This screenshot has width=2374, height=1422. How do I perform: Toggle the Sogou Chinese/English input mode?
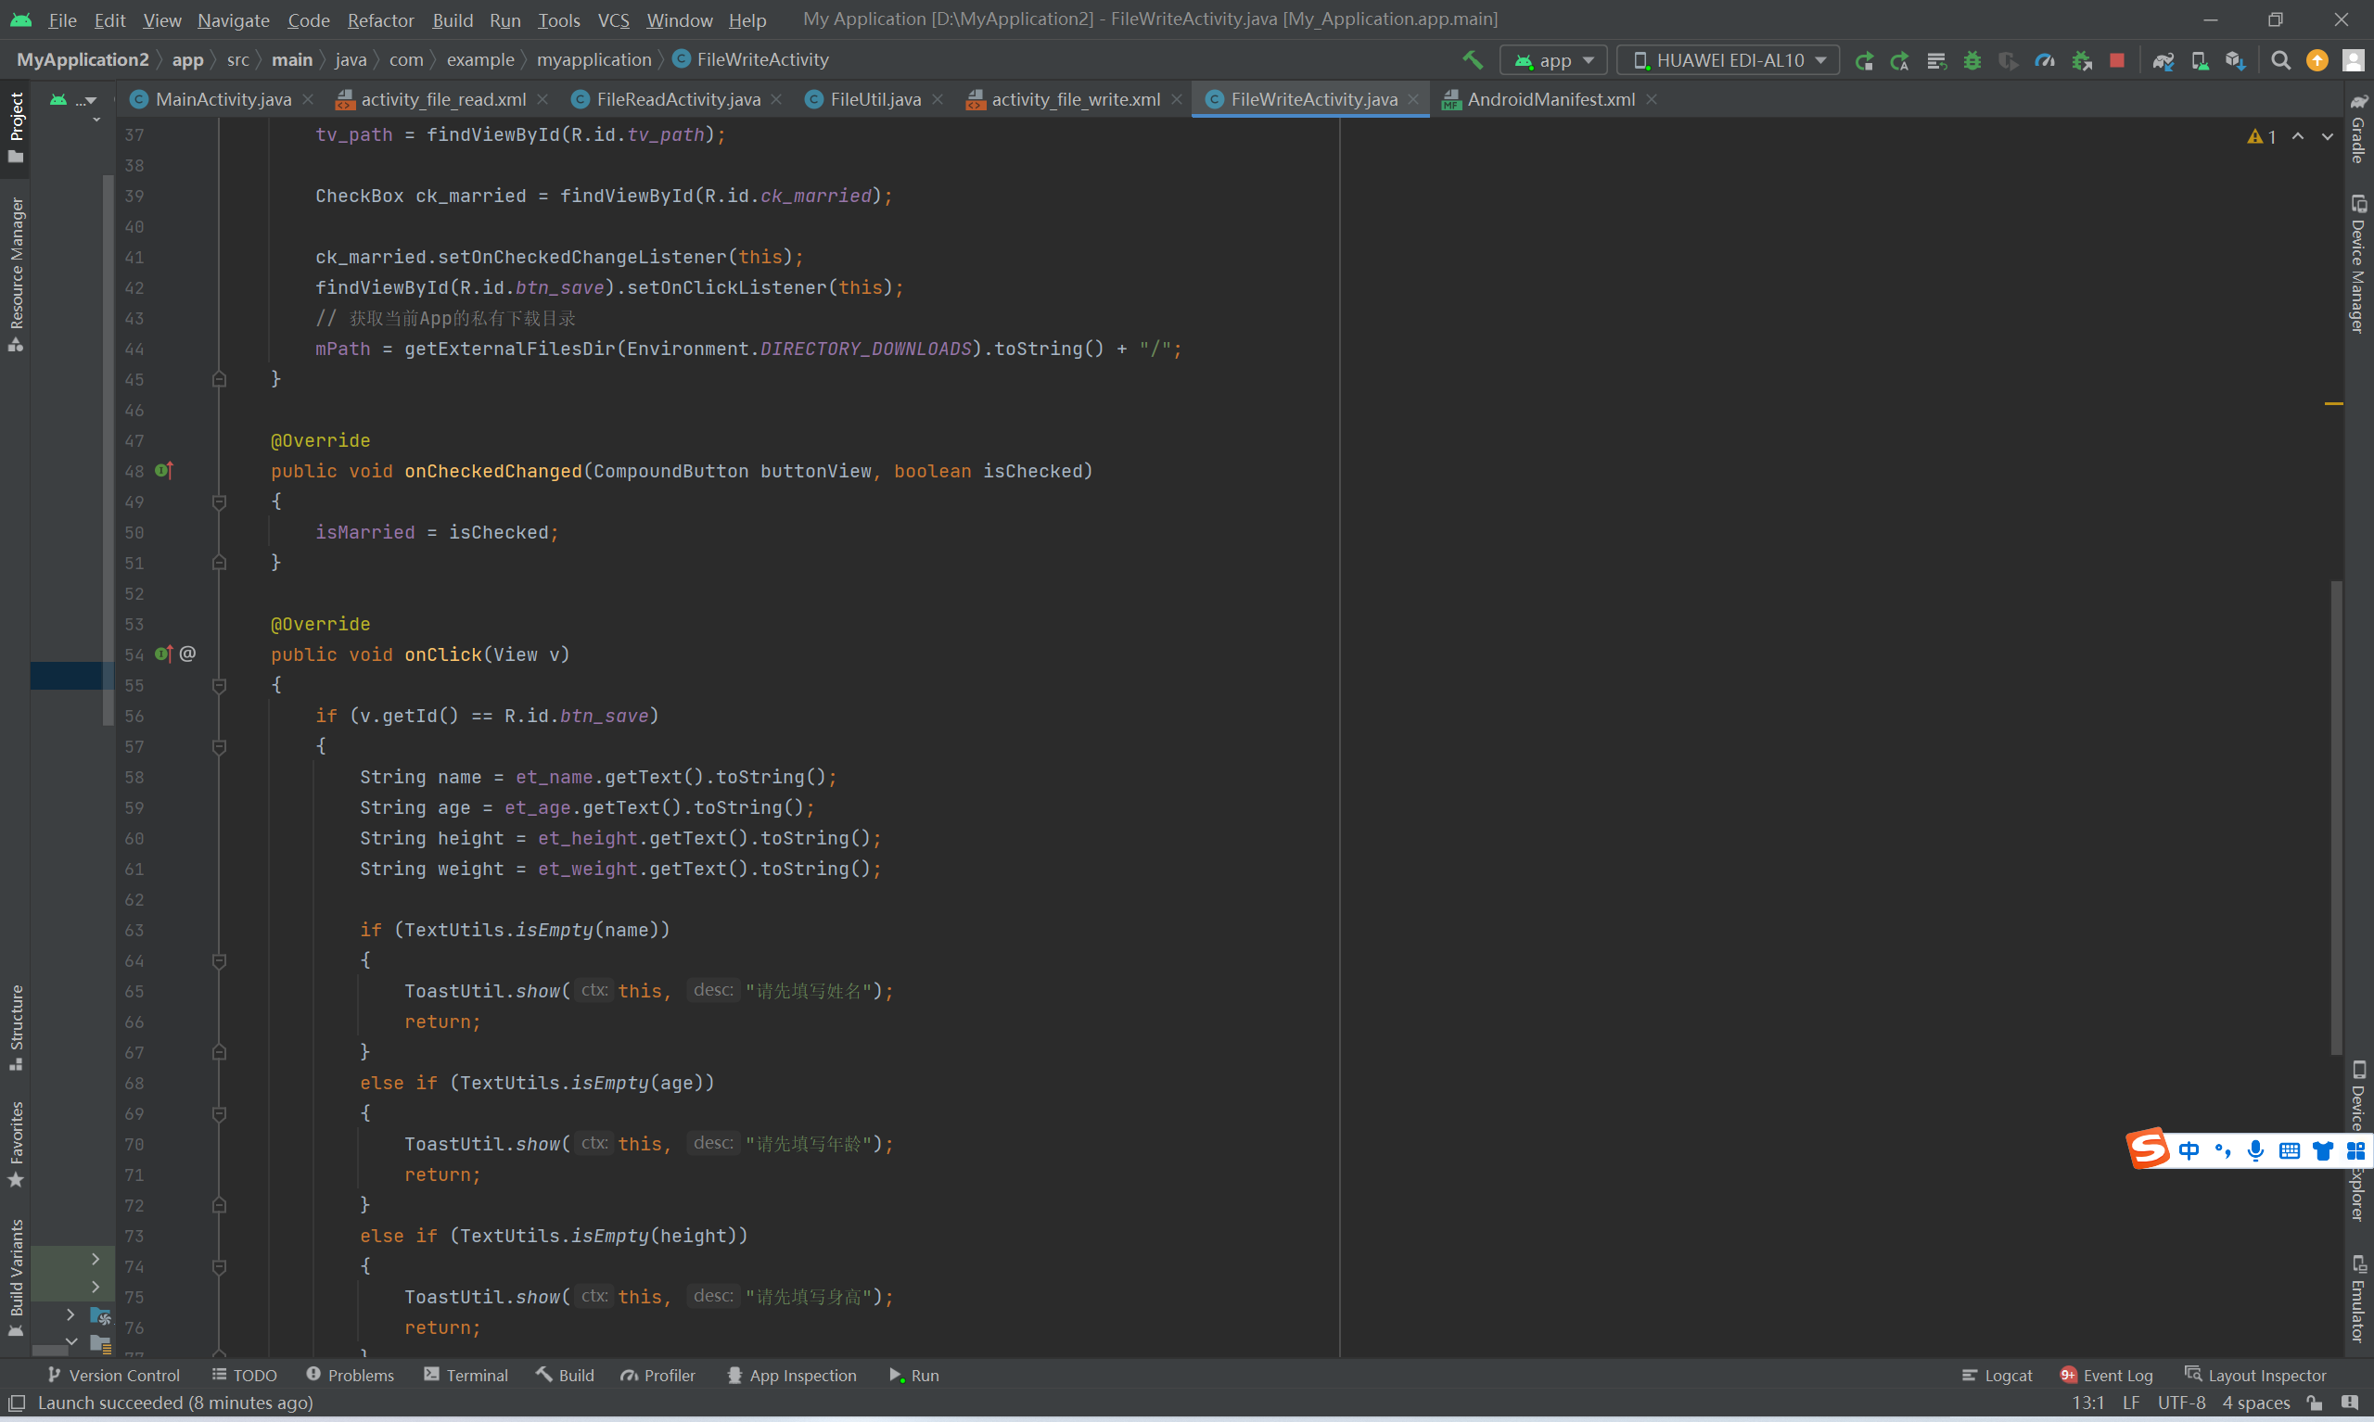2189,1149
